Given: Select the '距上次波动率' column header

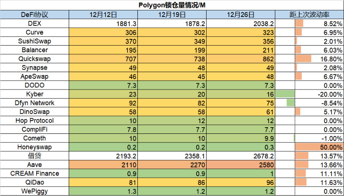Looking at the screenshot, I should click(309, 15).
